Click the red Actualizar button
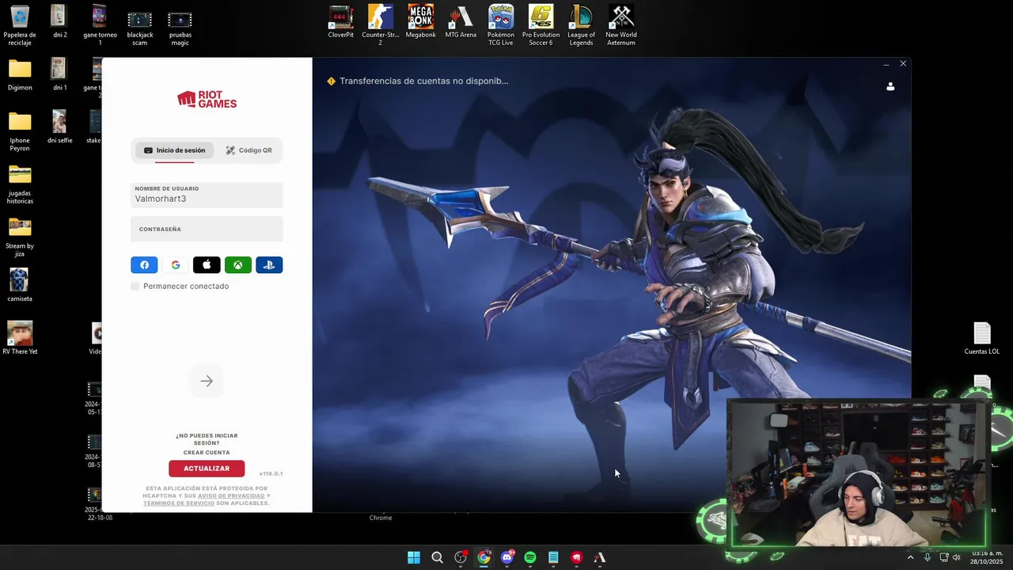The height and width of the screenshot is (570, 1013). 207,469
